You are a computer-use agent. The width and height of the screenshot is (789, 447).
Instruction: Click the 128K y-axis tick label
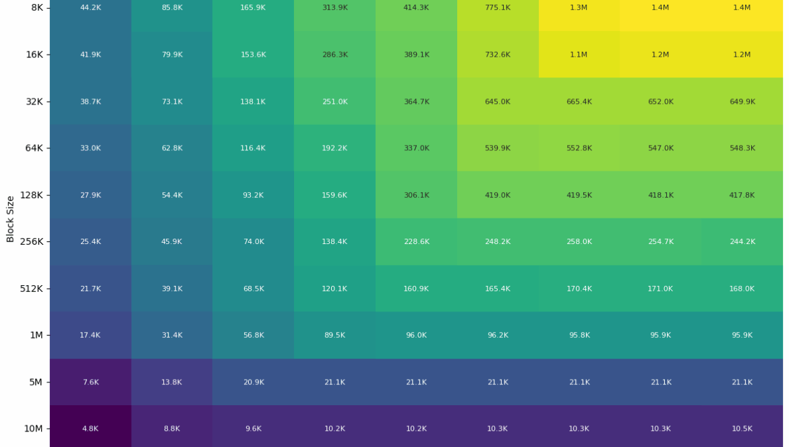pyautogui.click(x=30, y=196)
